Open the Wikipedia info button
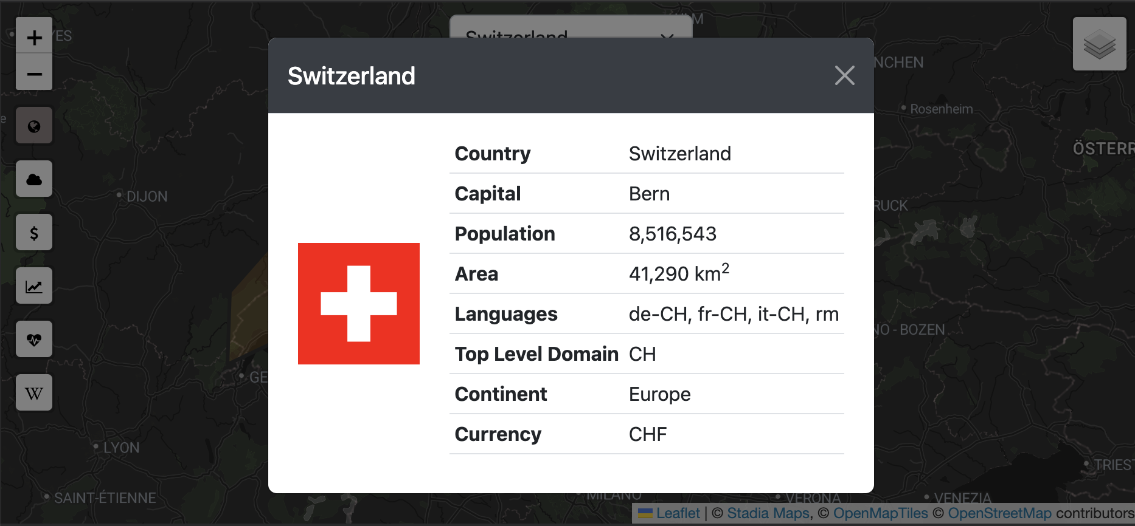The width and height of the screenshot is (1135, 526). coord(34,393)
